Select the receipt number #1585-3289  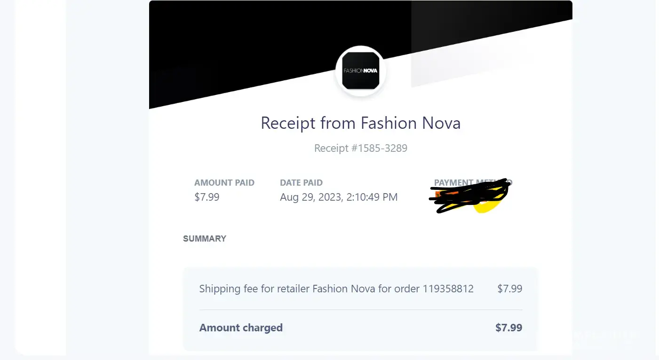[360, 149]
